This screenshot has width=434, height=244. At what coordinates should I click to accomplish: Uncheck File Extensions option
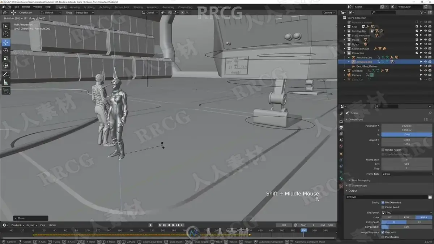coord(383,202)
